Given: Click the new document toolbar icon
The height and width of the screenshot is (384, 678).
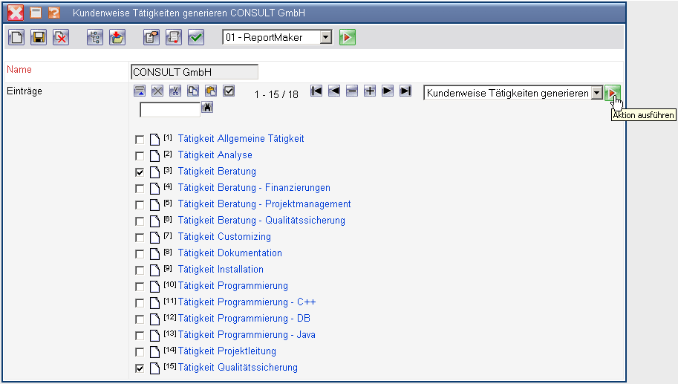Looking at the screenshot, I should pos(16,37).
